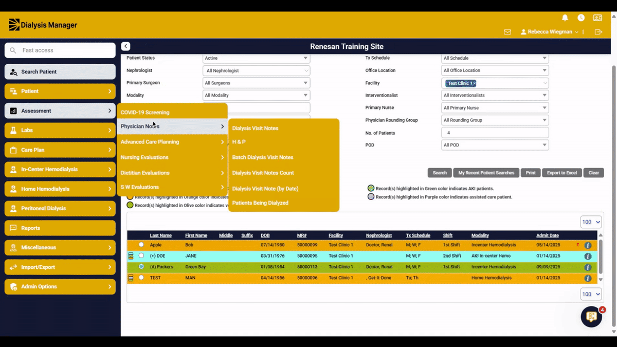
Task: Open the Nephrologist dropdown
Action: 257,70
